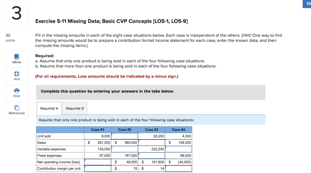Select the Case #1 column header
This screenshot has width=311, height=173.
click(x=97, y=130)
